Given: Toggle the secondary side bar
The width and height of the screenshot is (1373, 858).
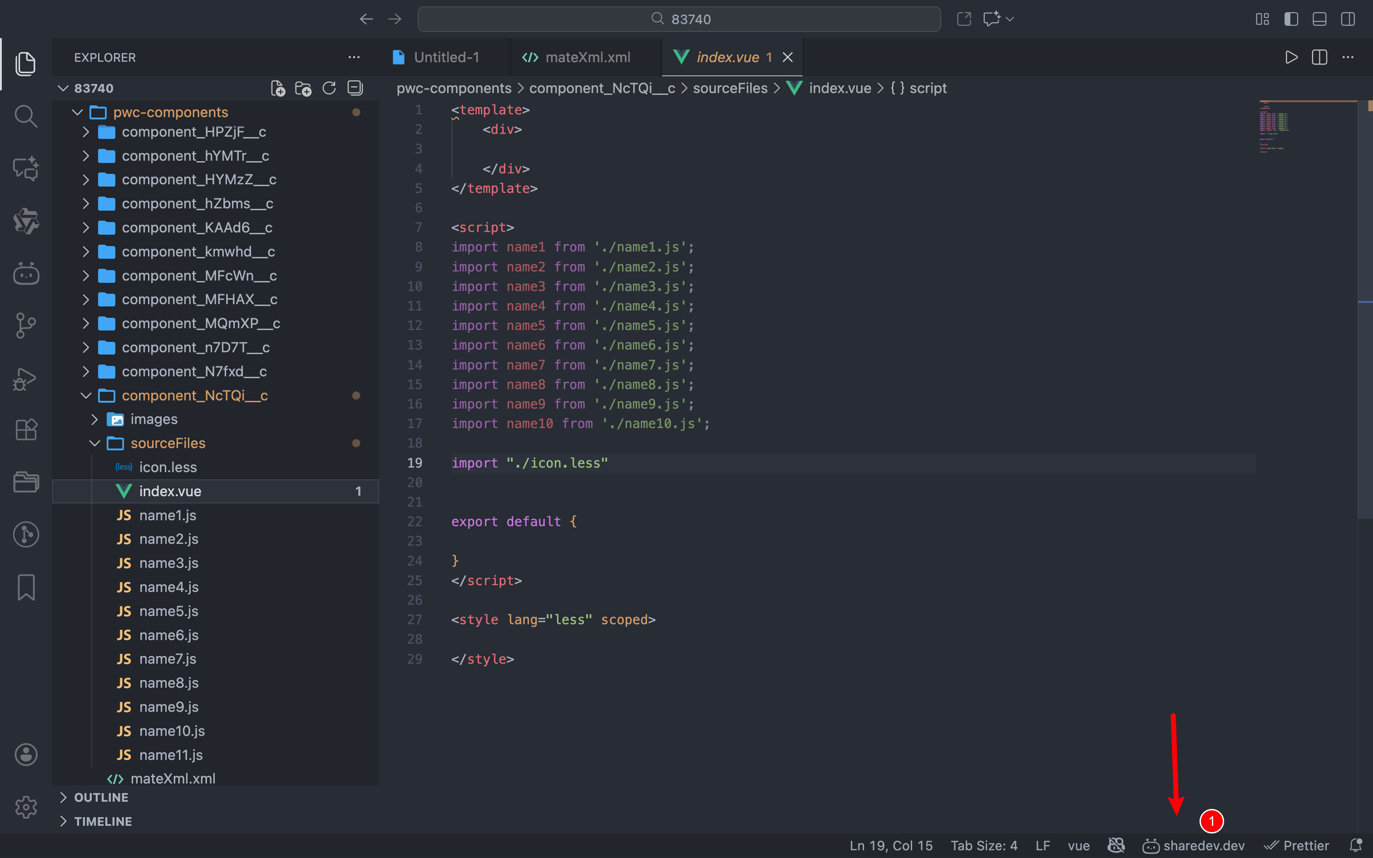Looking at the screenshot, I should (x=1348, y=19).
